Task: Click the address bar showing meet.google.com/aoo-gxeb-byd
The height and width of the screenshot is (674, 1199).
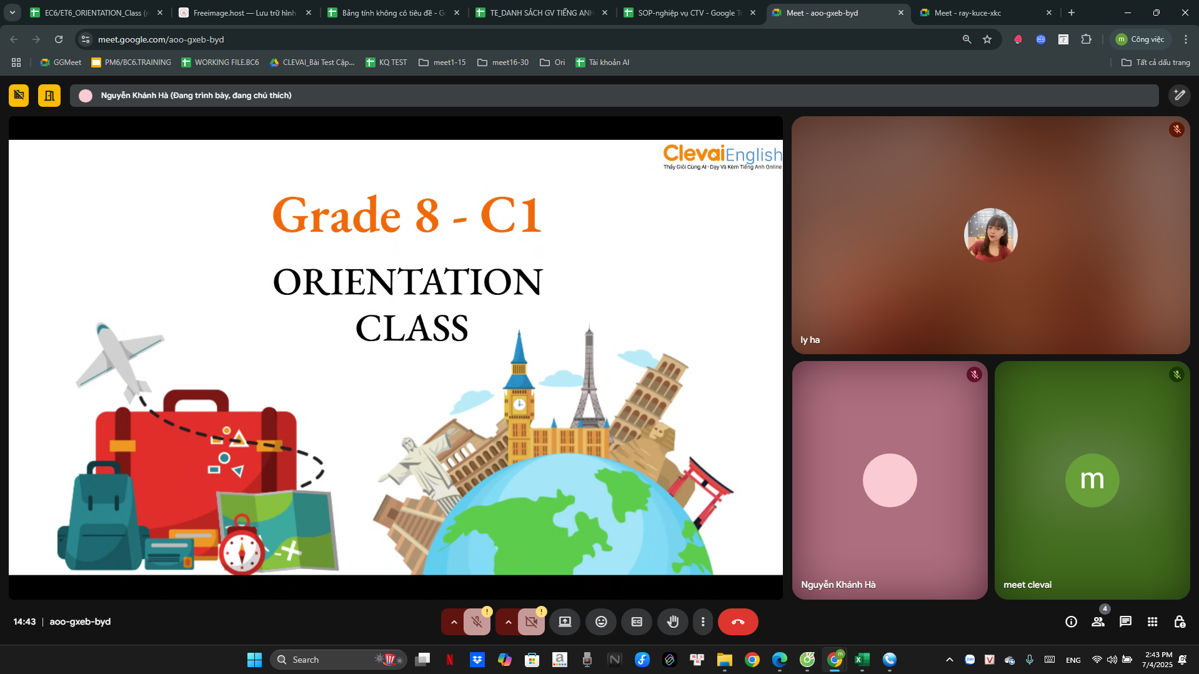Action: tap(525, 39)
